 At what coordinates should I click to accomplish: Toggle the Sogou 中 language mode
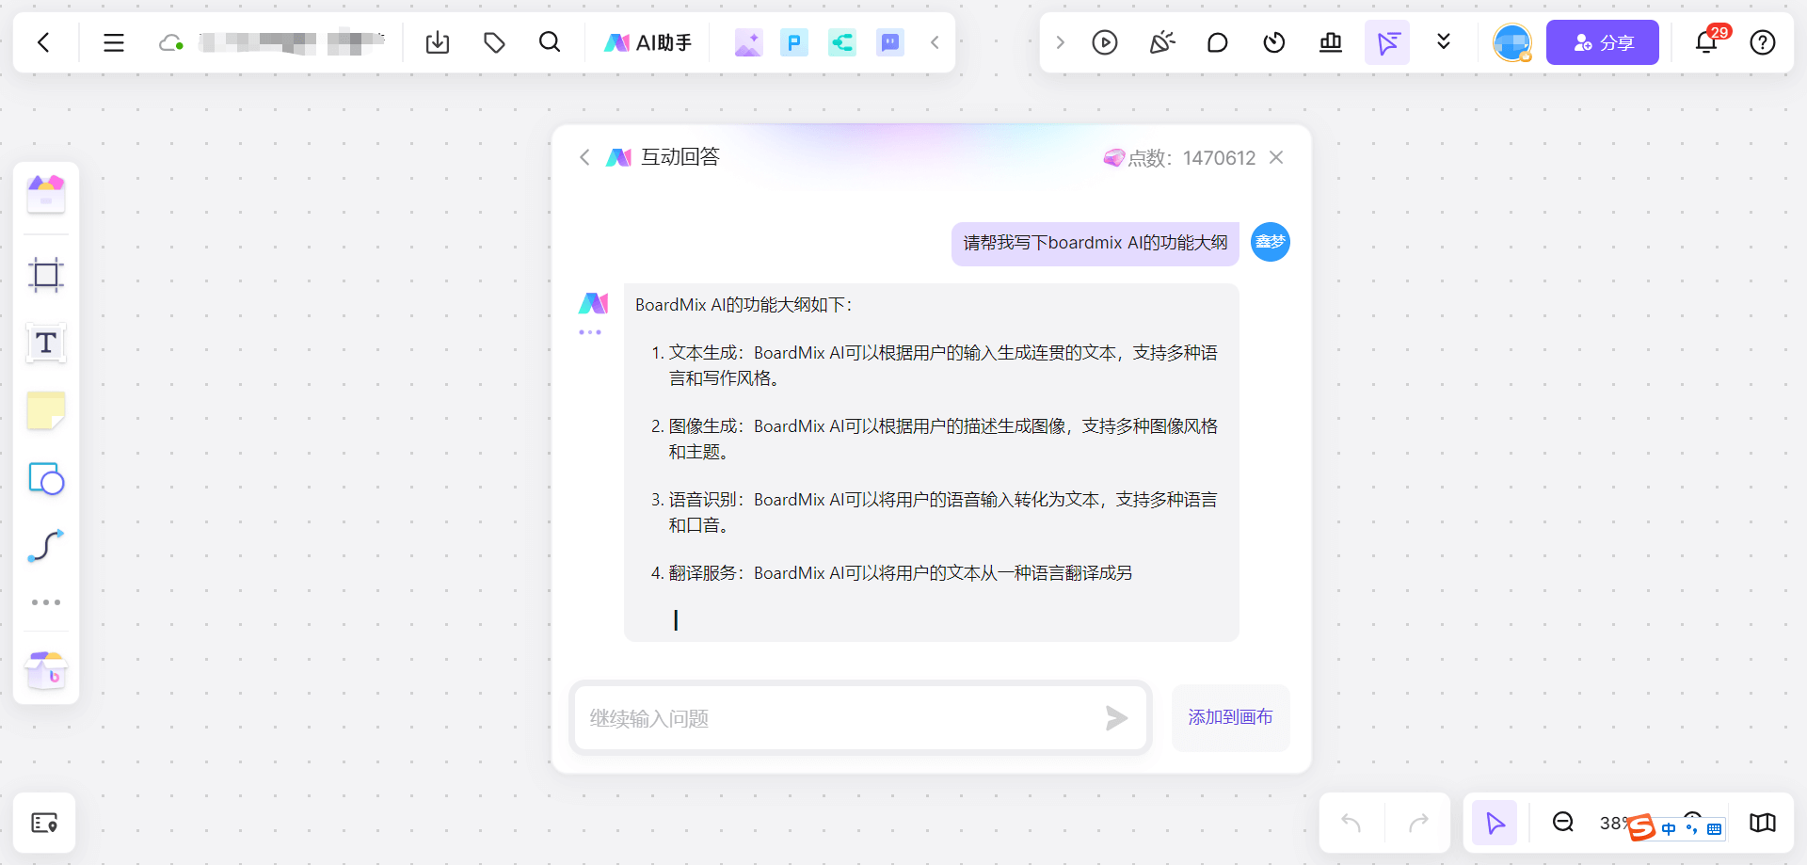click(1669, 828)
